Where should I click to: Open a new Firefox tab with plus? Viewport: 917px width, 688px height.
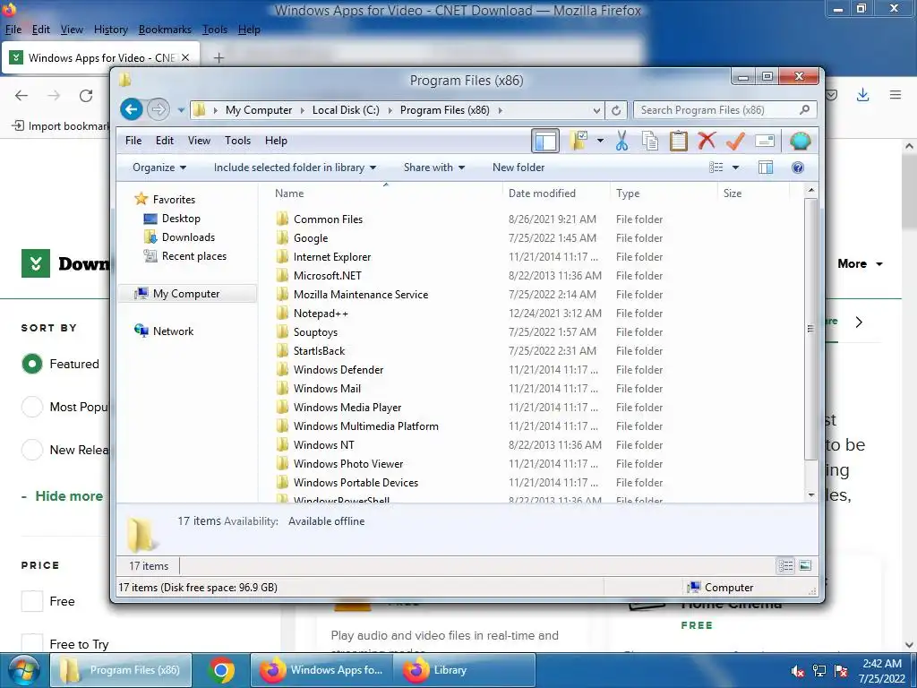(x=219, y=58)
